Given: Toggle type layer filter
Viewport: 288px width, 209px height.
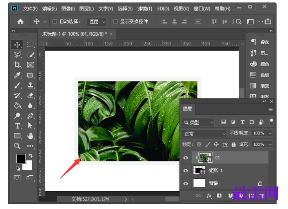Looking at the screenshot, I should pos(242,122).
